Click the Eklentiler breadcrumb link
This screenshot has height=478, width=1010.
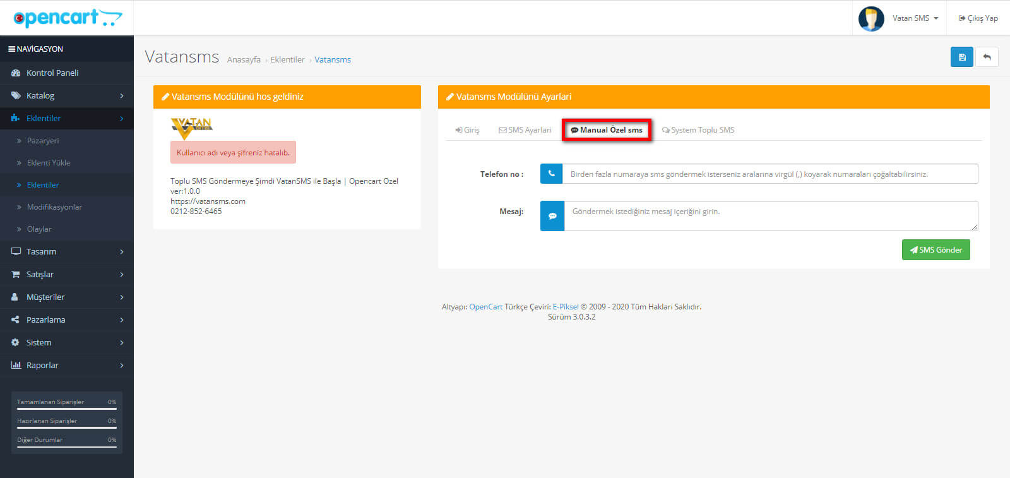coord(287,59)
